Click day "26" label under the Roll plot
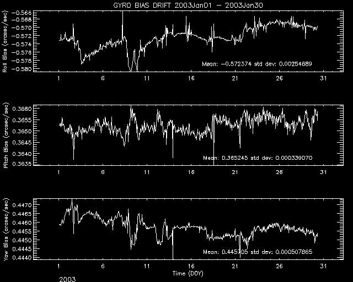 click(x=279, y=78)
